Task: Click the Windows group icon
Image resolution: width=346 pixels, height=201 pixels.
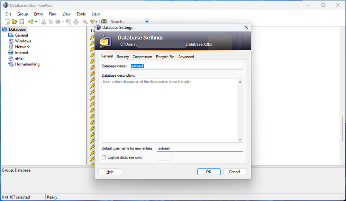Action: [x=11, y=41]
